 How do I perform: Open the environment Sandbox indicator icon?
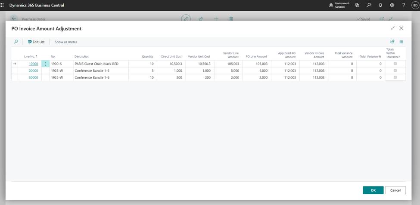[331, 5]
